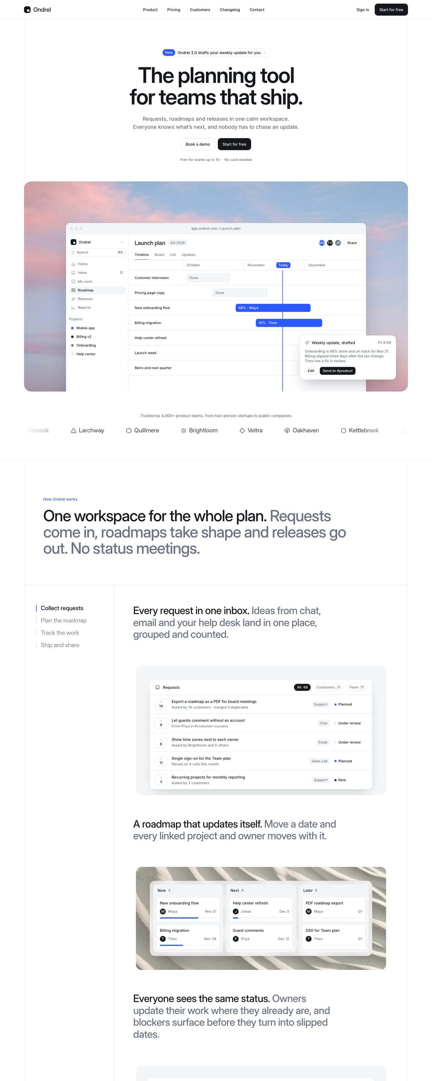This screenshot has width=432, height=1081.
Task: Click the Requests panel inbox icon
Action: tap(158, 687)
